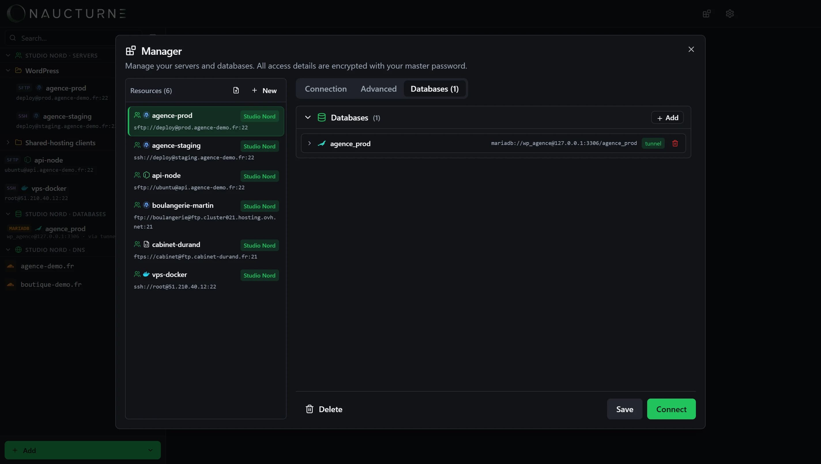Save the resource changes
This screenshot has height=464, width=821.
(625, 409)
